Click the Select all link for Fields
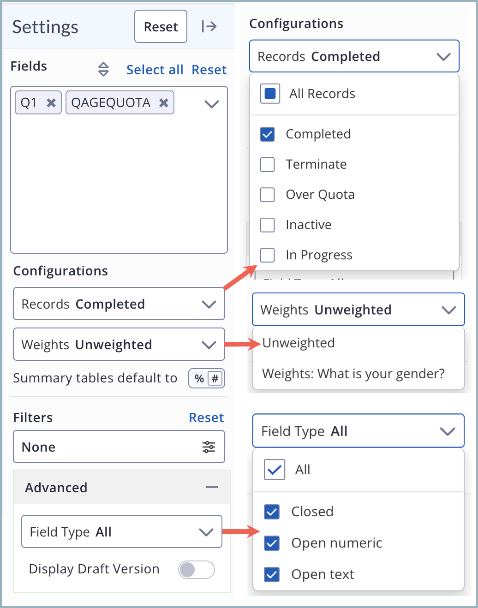The height and width of the screenshot is (608, 478). (155, 69)
